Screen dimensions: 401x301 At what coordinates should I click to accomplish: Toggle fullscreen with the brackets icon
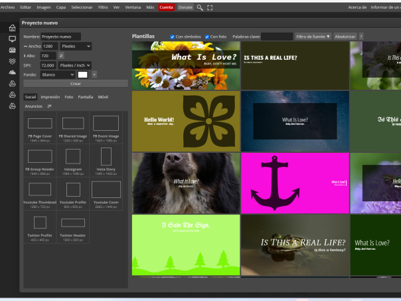coord(210,7)
